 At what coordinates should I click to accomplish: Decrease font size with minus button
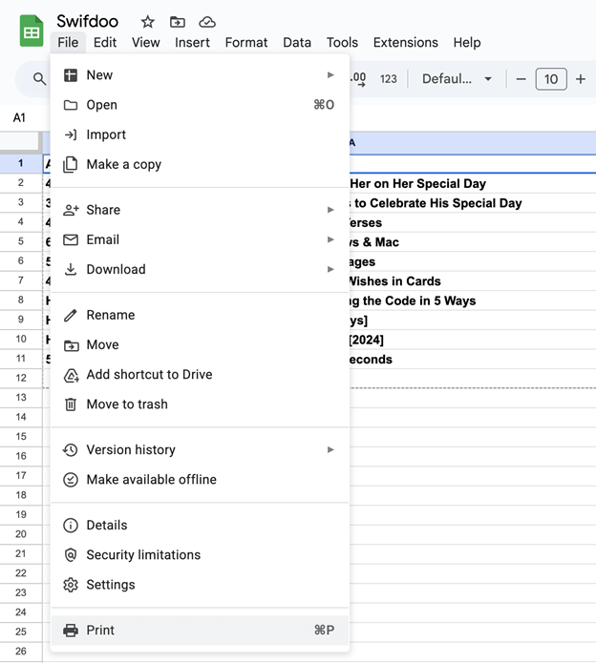(521, 79)
